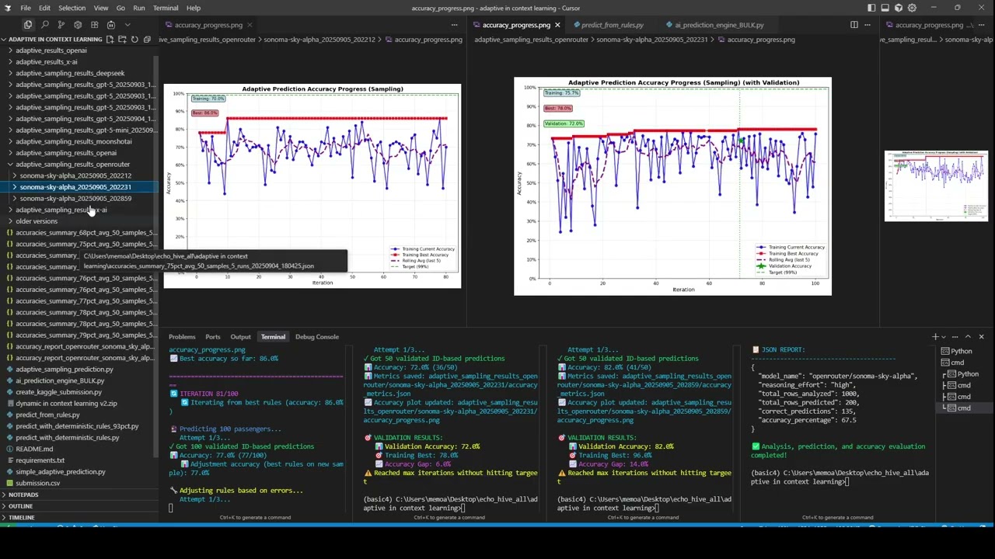
Task: Open predict_with_deterministic_rules_93pct.py file
Action: tap(78, 426)
